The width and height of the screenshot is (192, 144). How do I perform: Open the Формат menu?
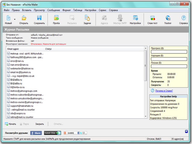(67, 10)
